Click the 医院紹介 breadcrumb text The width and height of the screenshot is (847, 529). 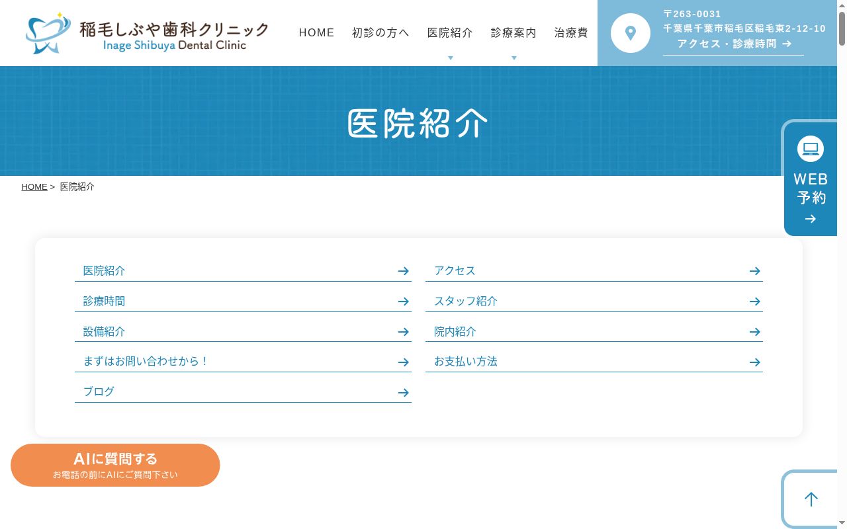click(x=77, y=187)
